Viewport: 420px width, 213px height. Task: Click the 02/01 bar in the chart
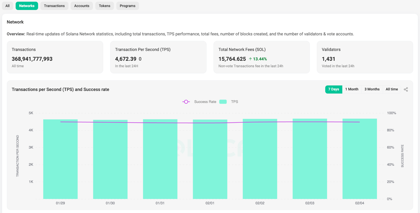click(x=210, y=160)
